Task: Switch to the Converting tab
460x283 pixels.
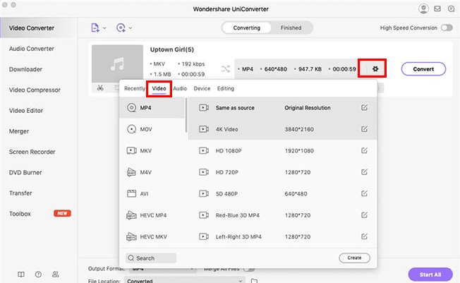Action: click(x=246, y=28)
